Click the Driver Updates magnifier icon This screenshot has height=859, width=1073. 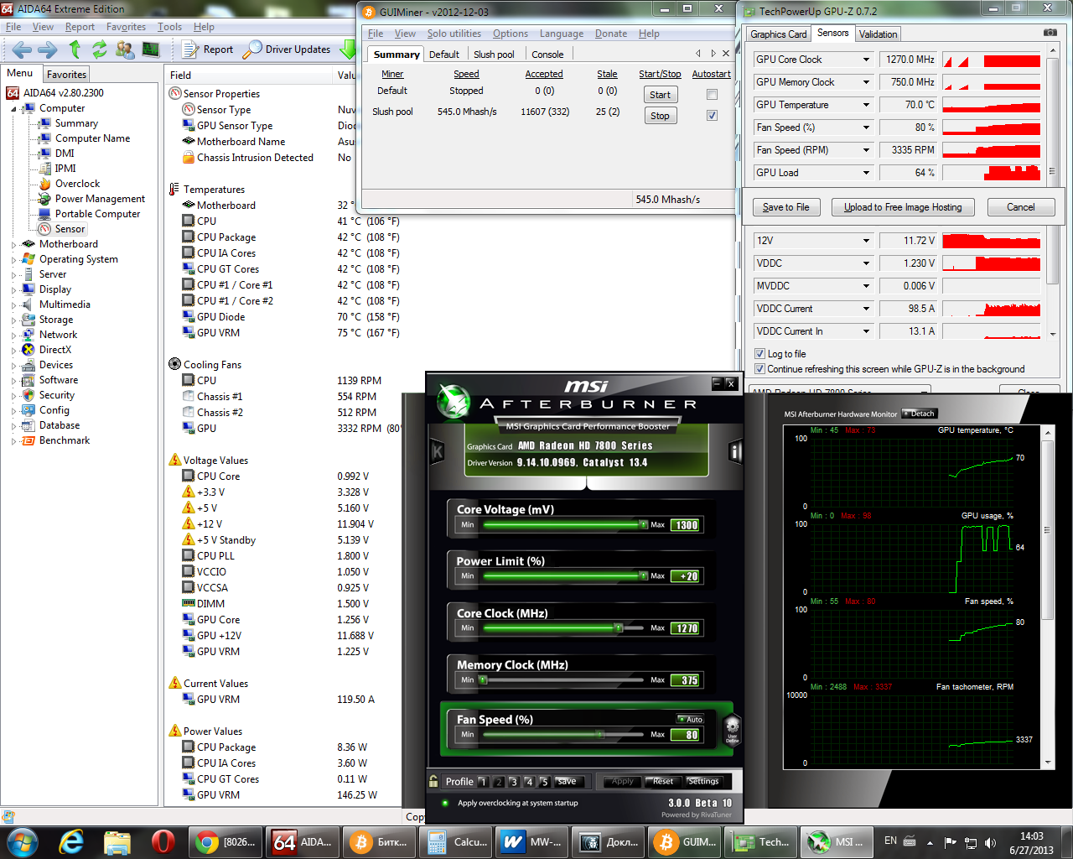[x=252, y=49]
